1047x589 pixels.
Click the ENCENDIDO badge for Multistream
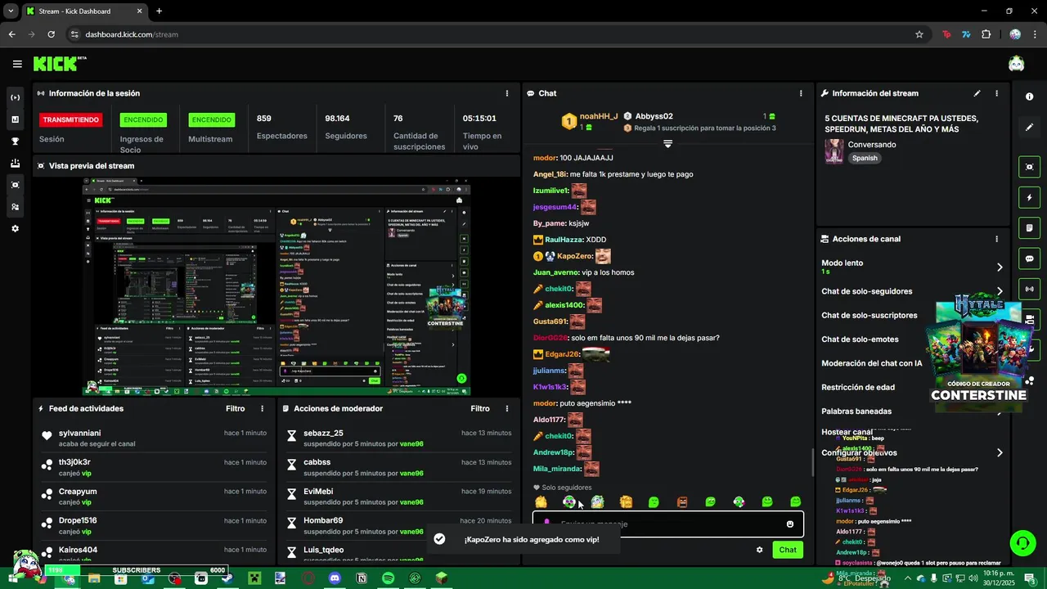point(212,119)
